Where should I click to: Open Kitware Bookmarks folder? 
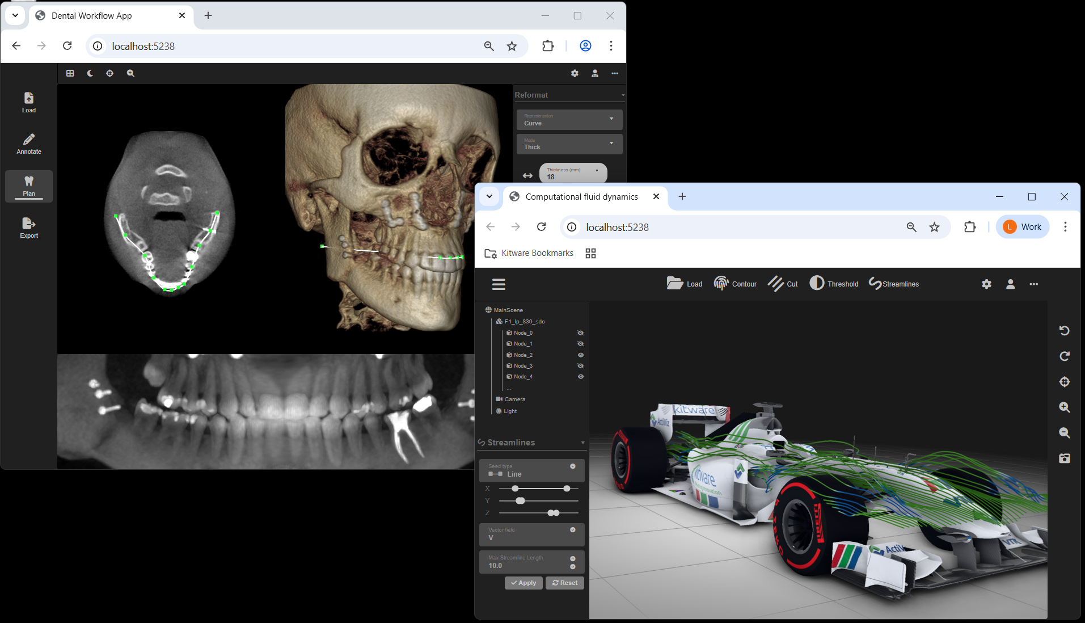(x=529, y=254)
